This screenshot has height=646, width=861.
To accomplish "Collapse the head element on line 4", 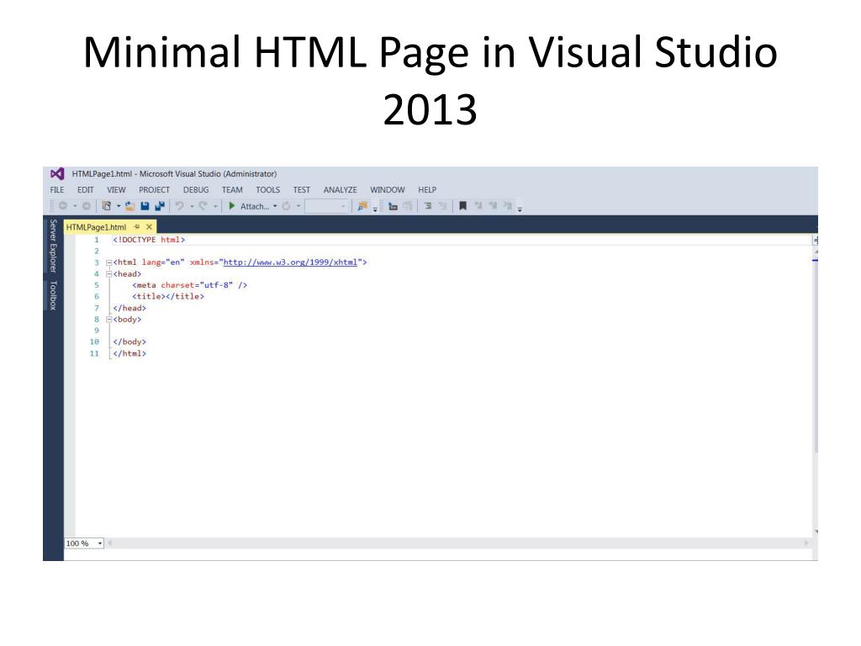I will [x=108, y=274].
